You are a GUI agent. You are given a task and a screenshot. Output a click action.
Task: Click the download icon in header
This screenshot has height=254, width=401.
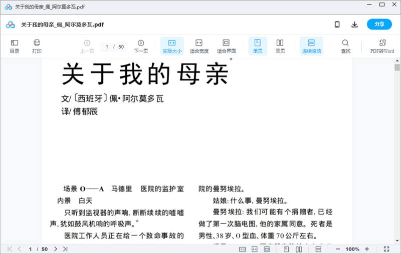(x=354, y=24)
